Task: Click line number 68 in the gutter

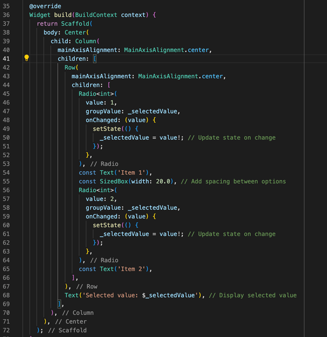Action: pyautogui.click(x=6, y=295)
